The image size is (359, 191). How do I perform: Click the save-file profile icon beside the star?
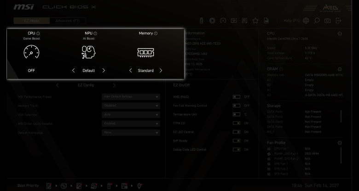tap(266, 21)
